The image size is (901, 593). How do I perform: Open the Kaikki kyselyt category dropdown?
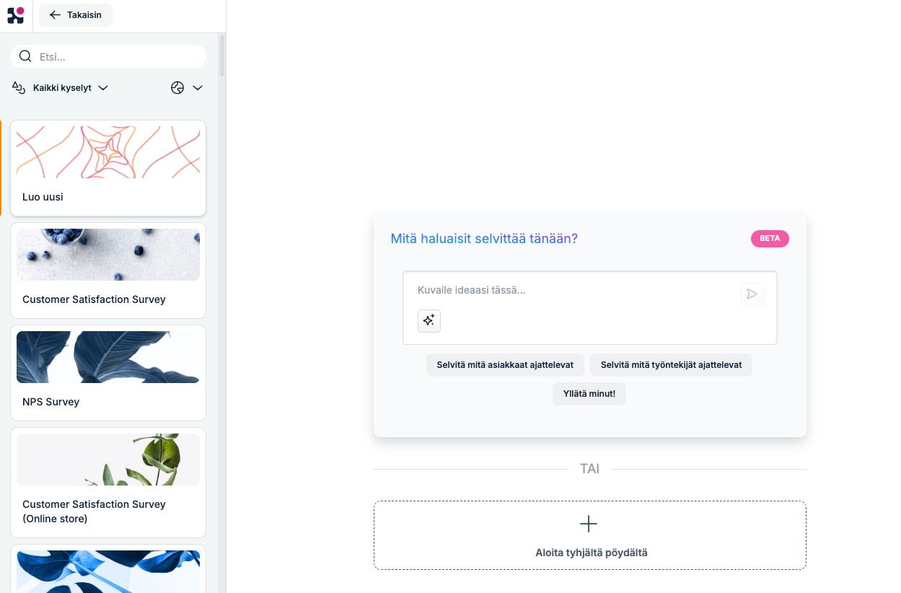pyautogui.click(x=61, y=88)
